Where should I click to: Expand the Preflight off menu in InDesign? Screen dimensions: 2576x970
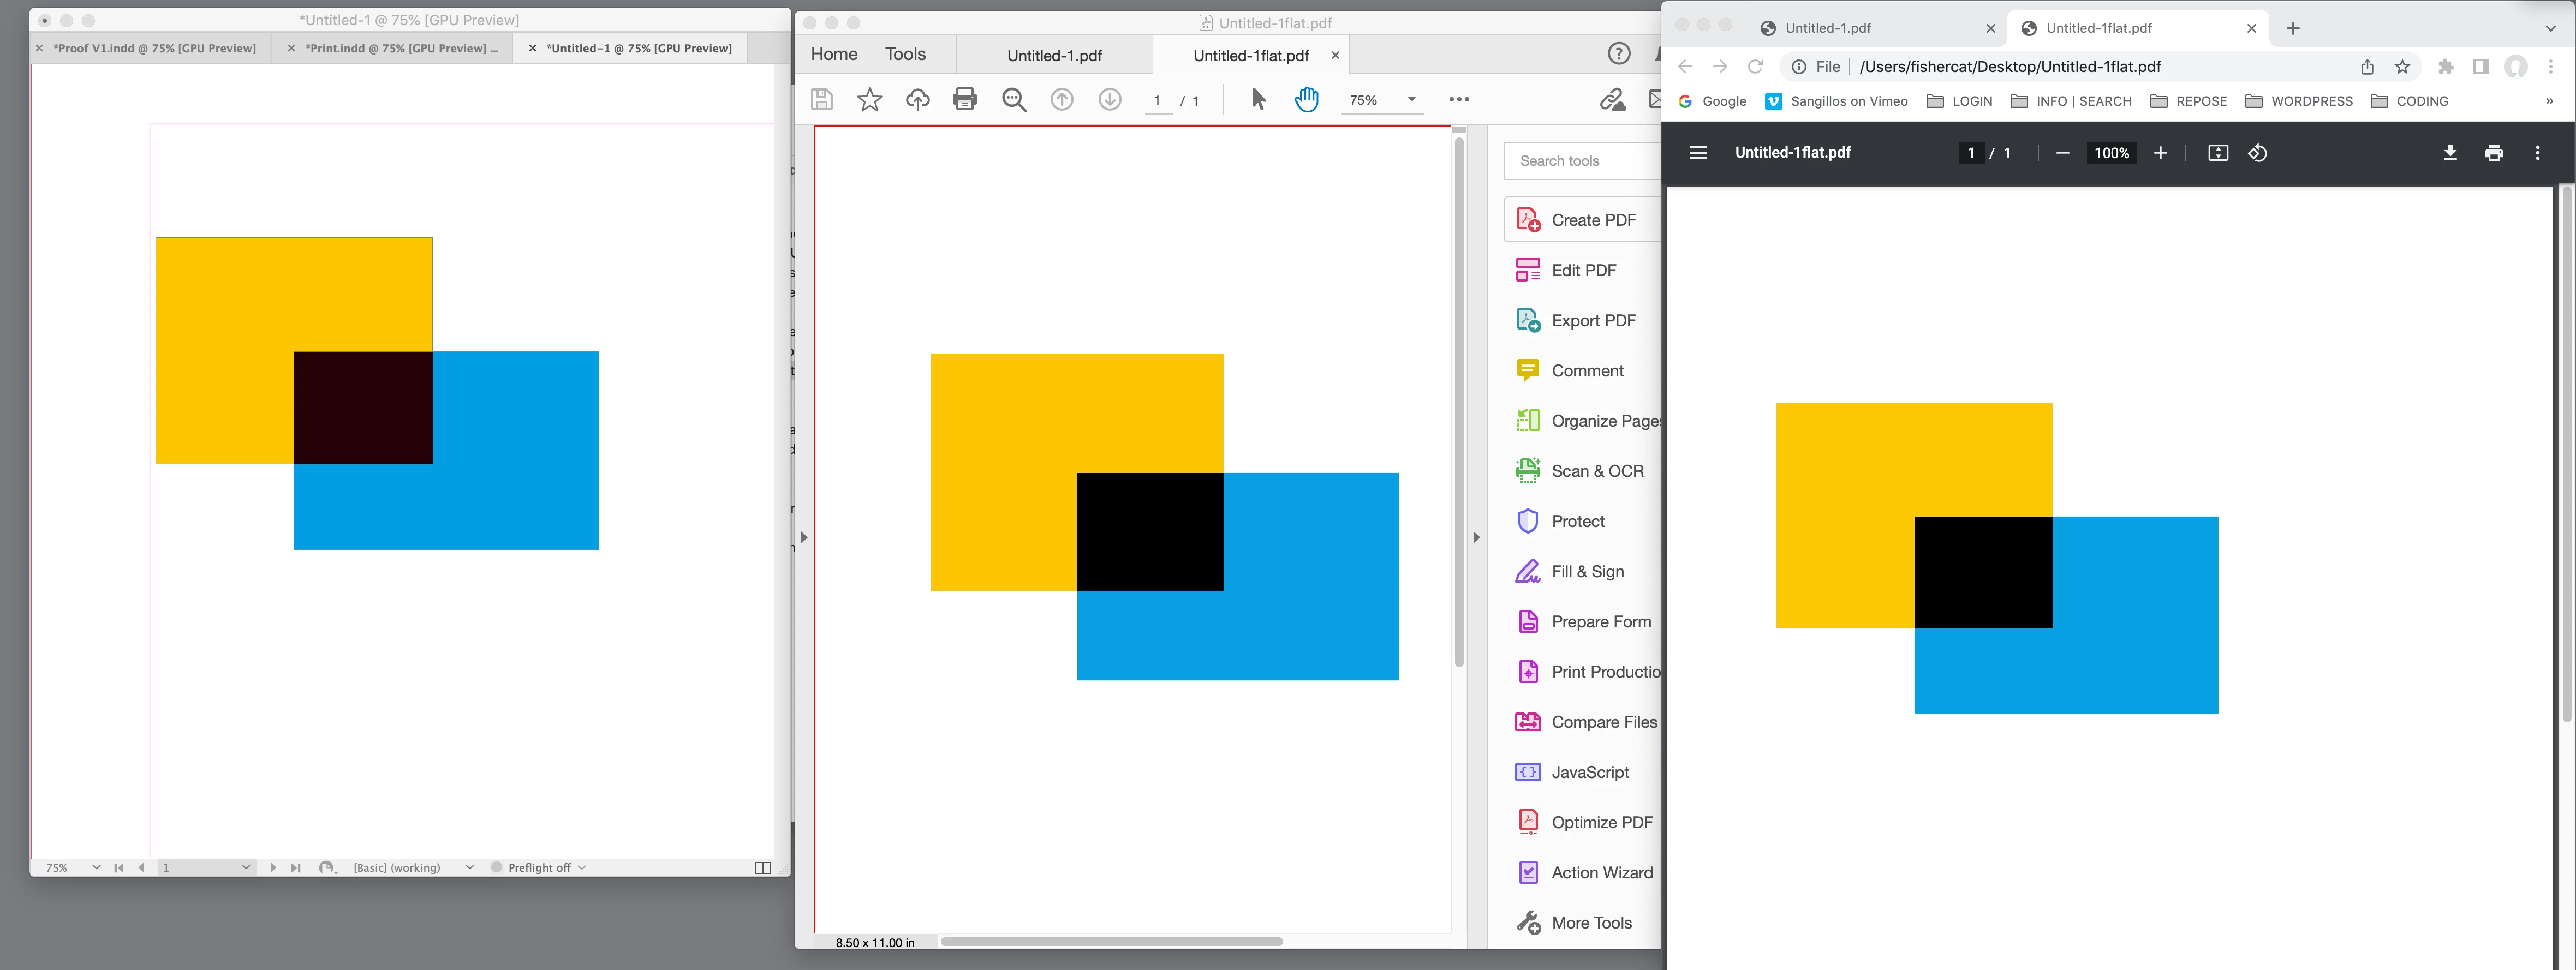pos(582,867)
